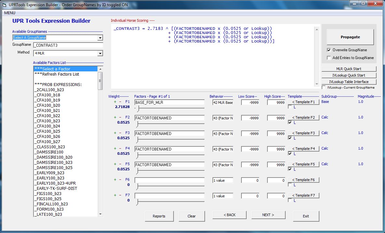Viewport: 385px width, 233px height.
Task: Click the Propagate button
Action: tap(350, 37)
